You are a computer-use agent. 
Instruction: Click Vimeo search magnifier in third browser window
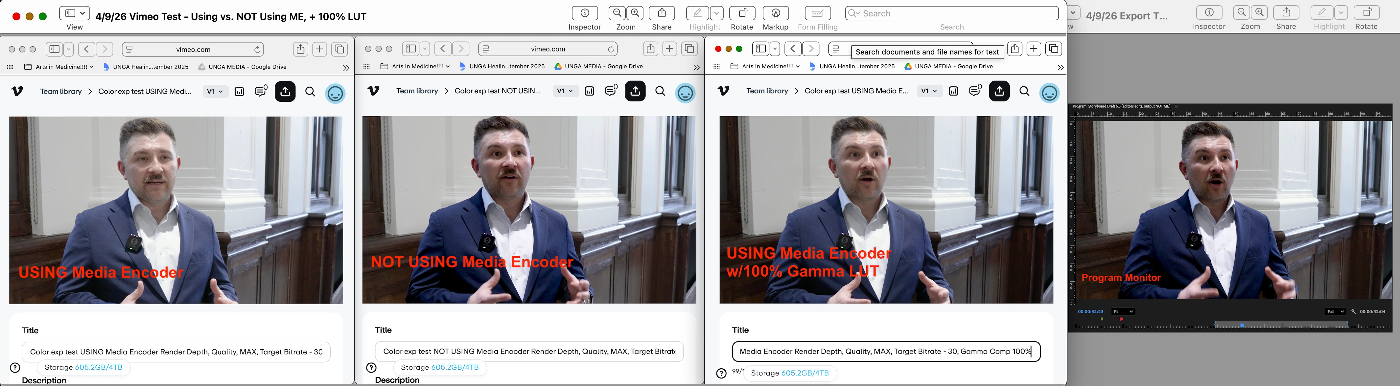1024,91
